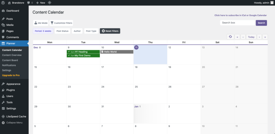Screen dimensions: 275x134
Task: Click the Collapse Menu arrow icon
Action: coord(3,123)
